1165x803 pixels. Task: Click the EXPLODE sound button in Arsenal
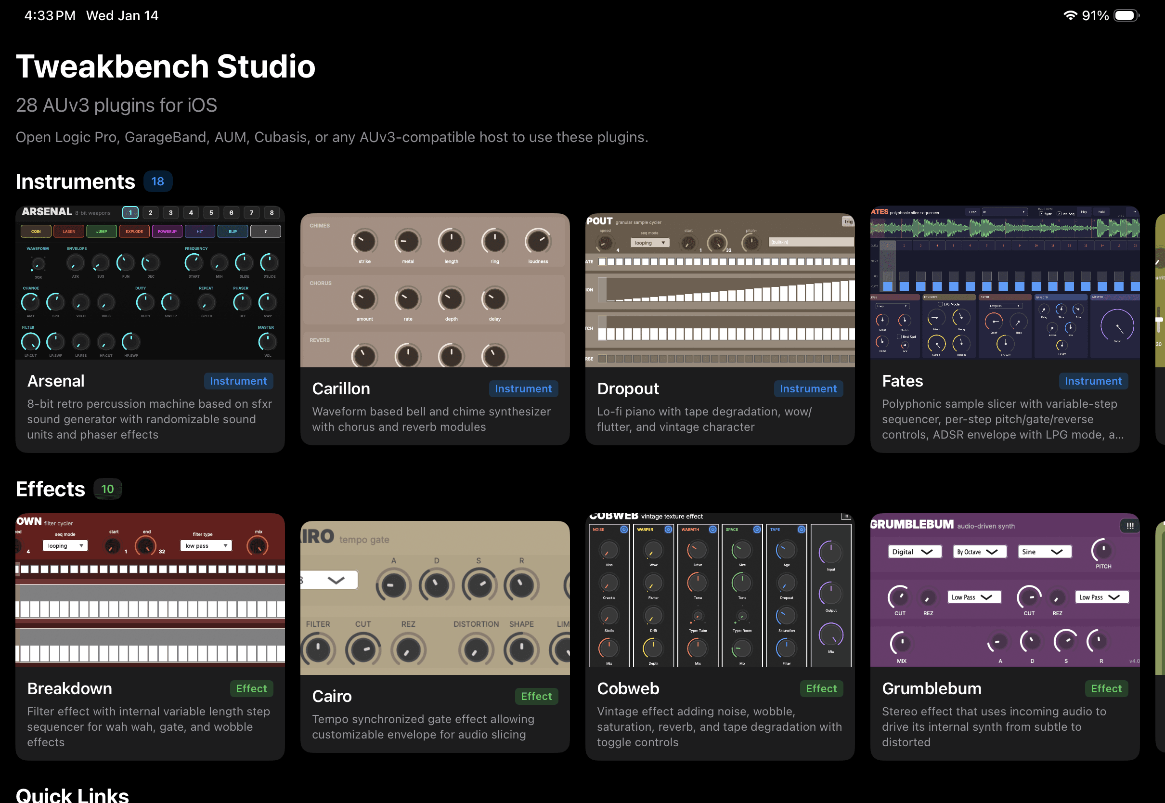pos(134,232)
